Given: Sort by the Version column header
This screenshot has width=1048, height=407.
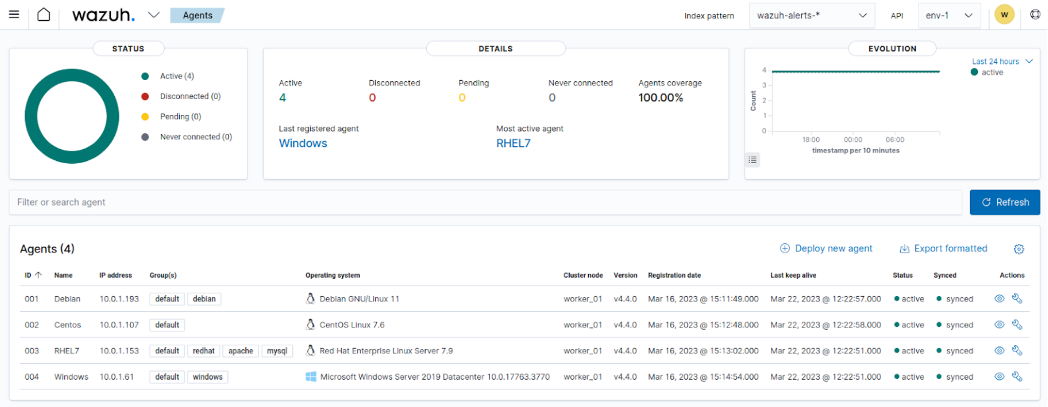Looking at the screenshot, I should tap(625, 275).
